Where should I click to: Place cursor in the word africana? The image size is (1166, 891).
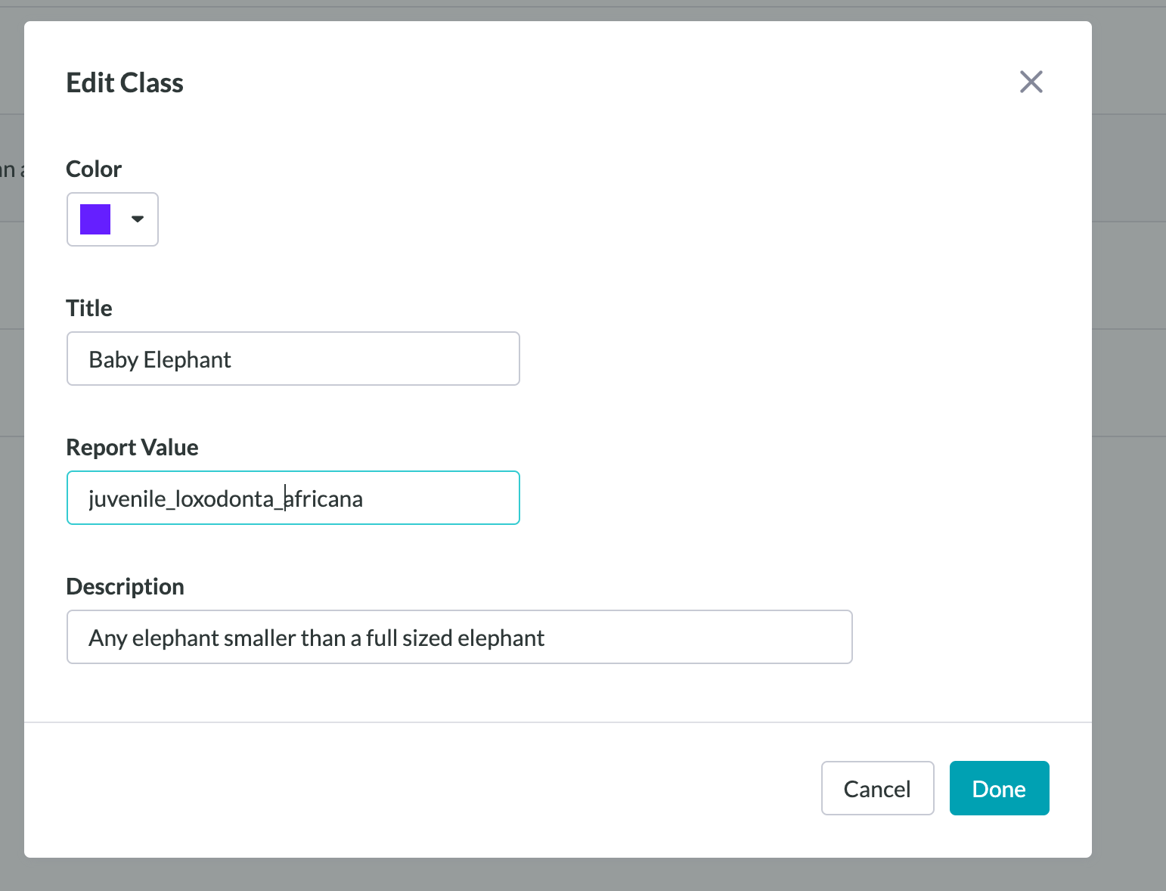coord(324,499)
